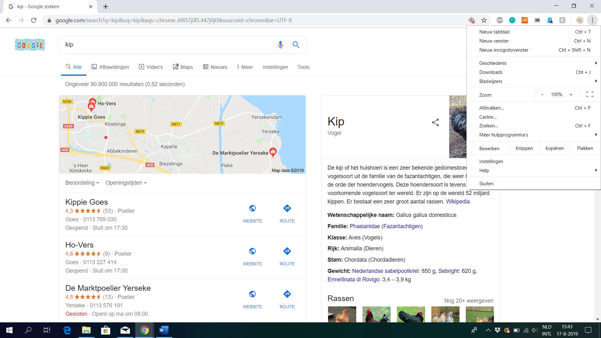Open website icon for Kippie Goes

[252, 208]
